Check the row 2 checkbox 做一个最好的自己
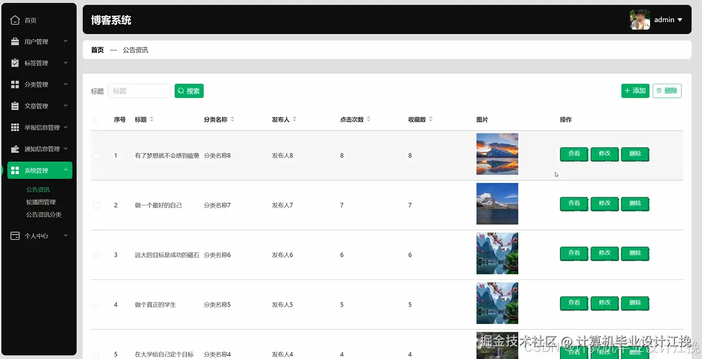The image size is (702, 359). [x=96, y=205]
